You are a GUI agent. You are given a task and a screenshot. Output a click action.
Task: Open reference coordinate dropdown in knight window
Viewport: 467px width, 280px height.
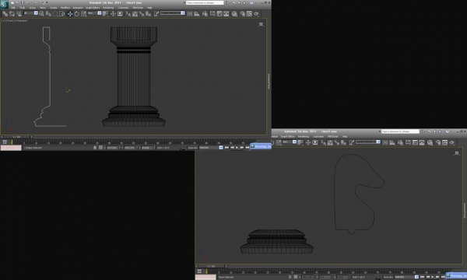pyautogui.click(x=290, y=142)
